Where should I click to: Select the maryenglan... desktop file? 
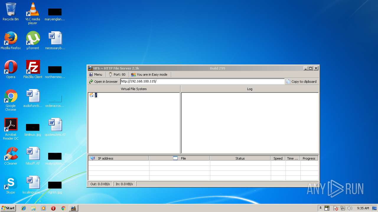point(55,14)
